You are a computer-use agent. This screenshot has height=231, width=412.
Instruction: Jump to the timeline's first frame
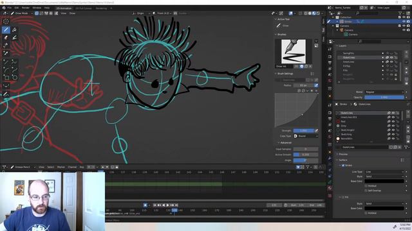[154, 205]
